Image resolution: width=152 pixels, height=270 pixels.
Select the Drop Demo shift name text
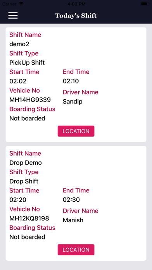[x=26, y=163]
